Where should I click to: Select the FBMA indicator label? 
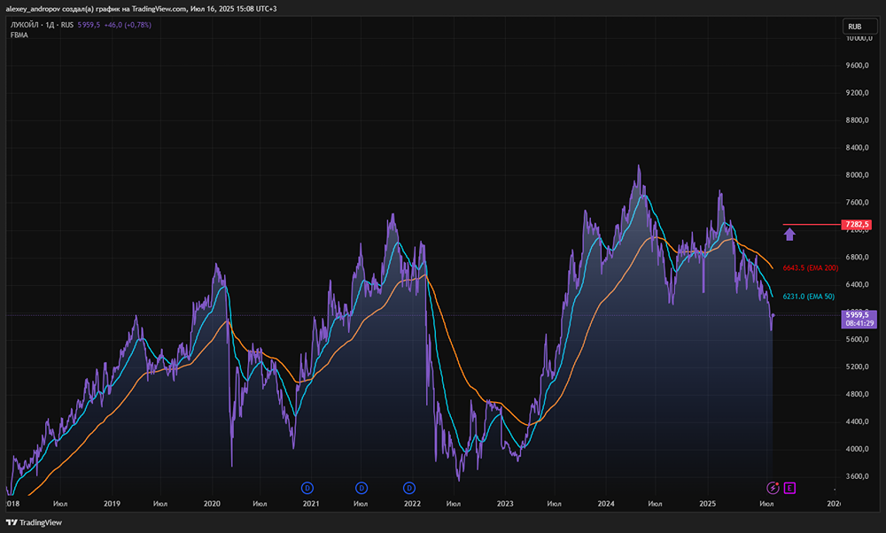tap(19, 35)
